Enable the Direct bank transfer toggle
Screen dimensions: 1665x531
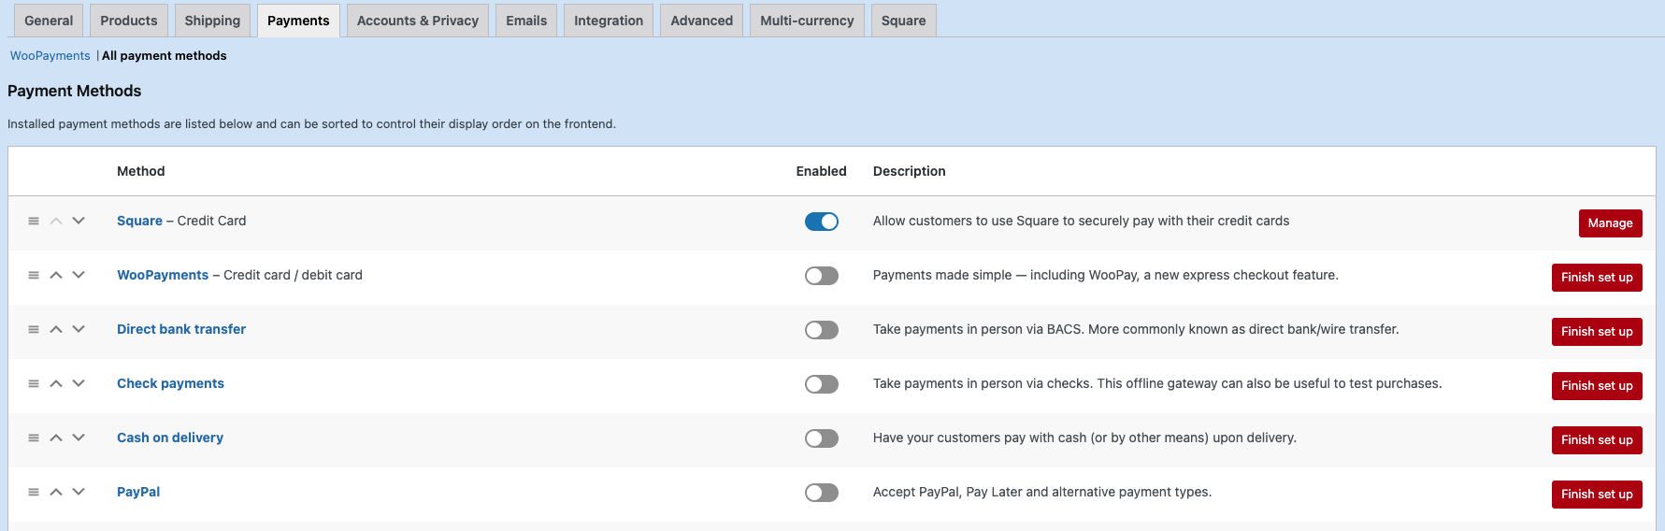point(822,330)
